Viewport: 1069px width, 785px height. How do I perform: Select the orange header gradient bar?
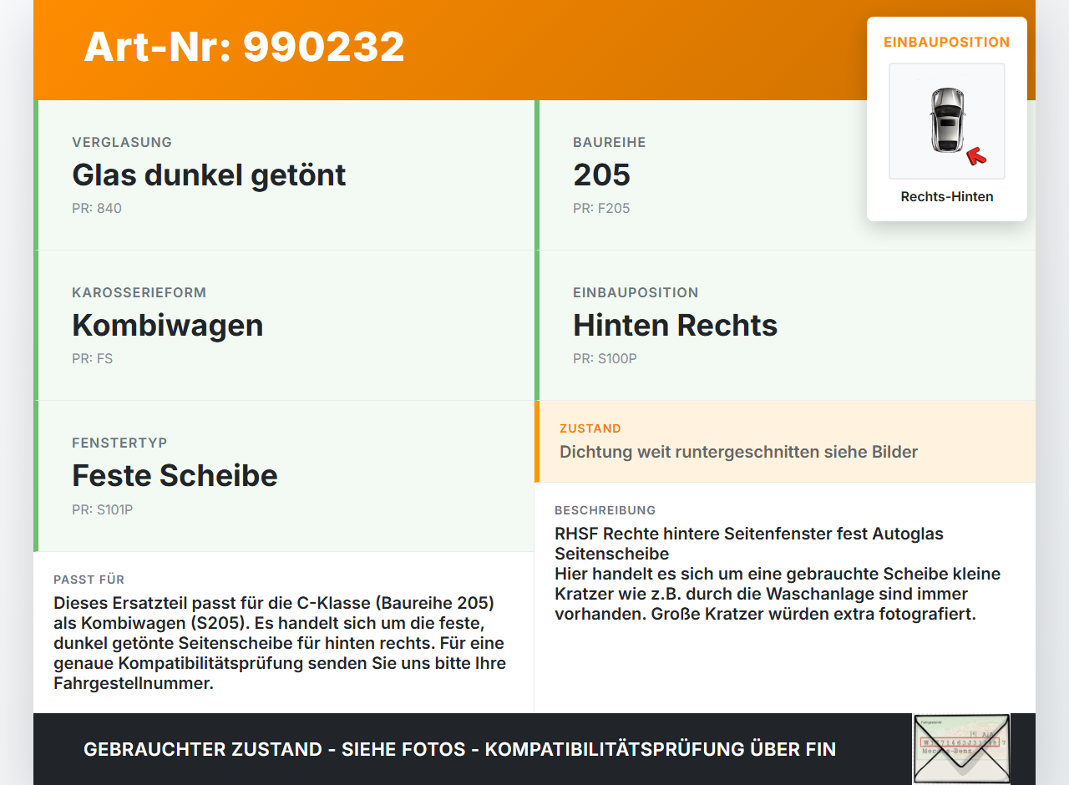pos(534,49)
